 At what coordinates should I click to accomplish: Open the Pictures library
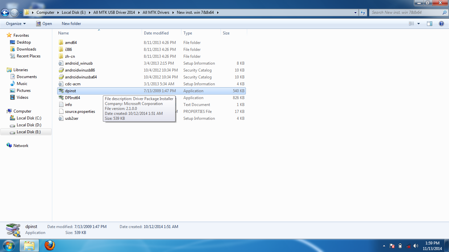(x=24, y=91)
